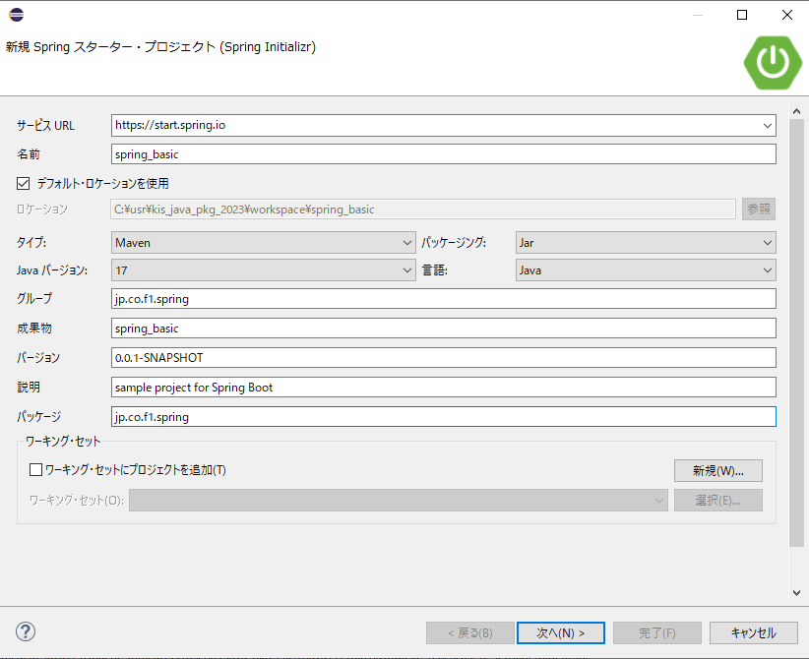
Task: Click the パッケージ text field
Action: (443, 417)
